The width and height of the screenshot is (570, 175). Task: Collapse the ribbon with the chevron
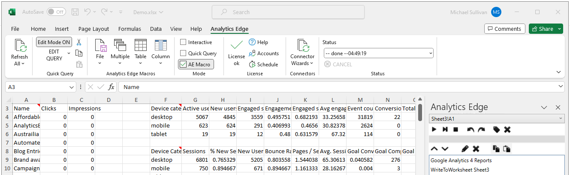(559, 72)
